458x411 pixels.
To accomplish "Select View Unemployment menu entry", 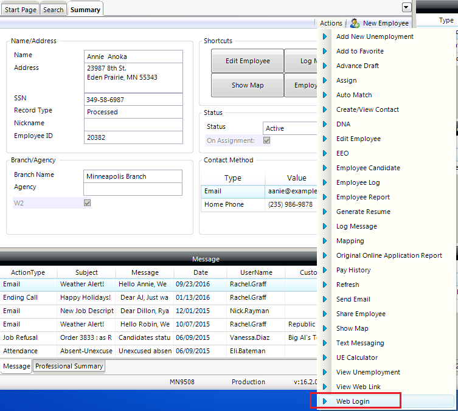I will [x=368, y=372].
